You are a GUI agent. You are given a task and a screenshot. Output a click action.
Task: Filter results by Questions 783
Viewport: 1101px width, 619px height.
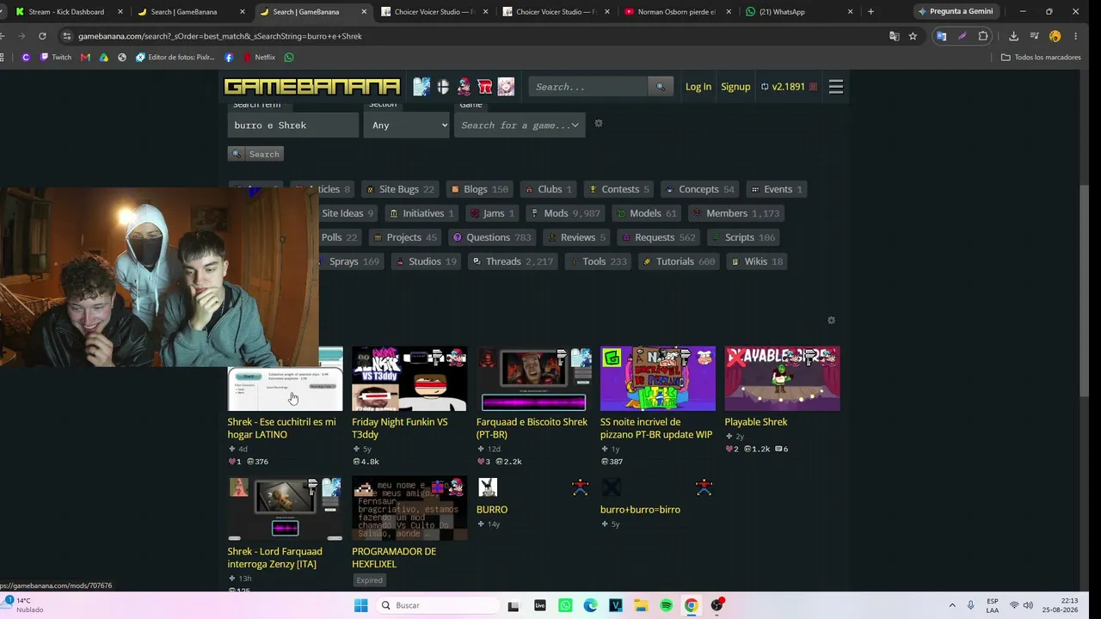click(492, 237)
